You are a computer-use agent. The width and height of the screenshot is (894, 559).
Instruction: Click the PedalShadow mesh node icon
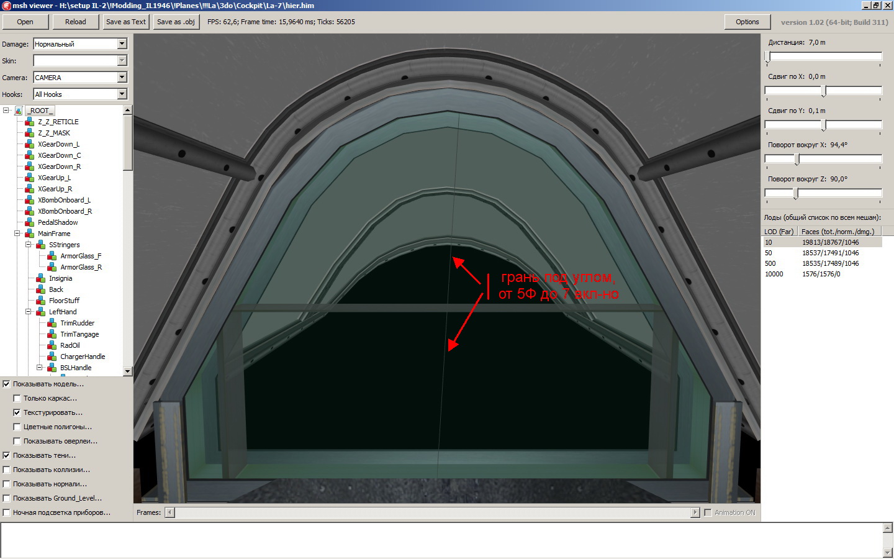[x=29, y=222]
